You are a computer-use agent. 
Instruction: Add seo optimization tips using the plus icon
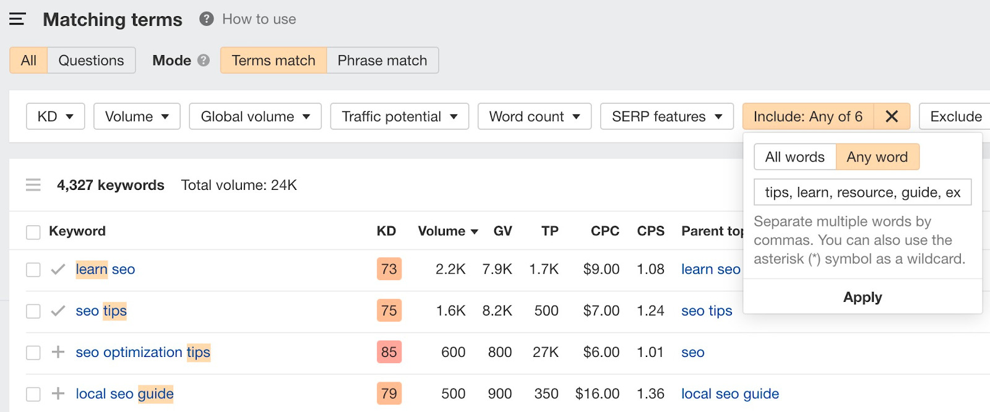coord(58,352)
